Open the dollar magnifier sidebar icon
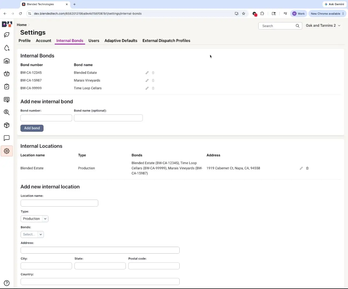 pyautogui.click(x=7, y=112)
